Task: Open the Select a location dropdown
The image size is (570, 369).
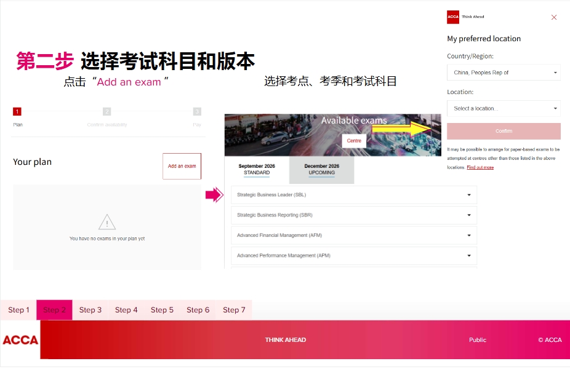Action: tap(504, 109)
